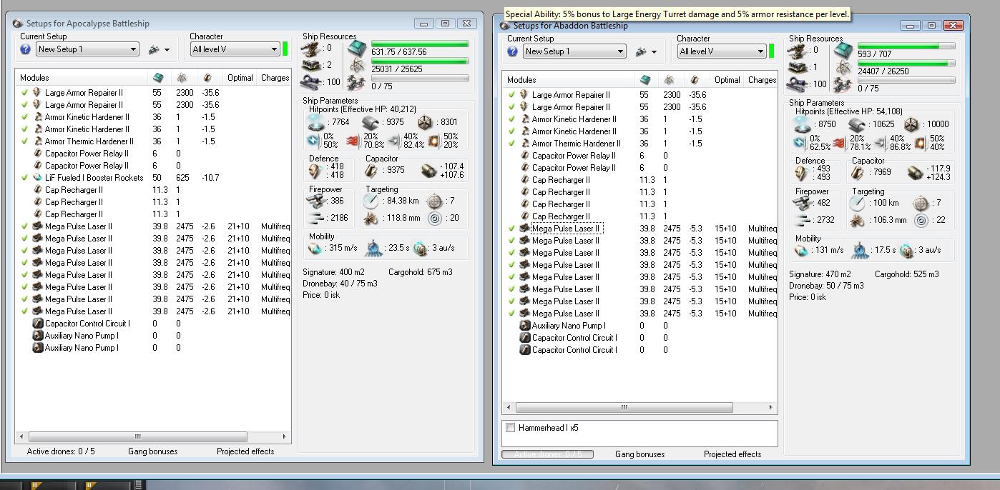
Task: Click the thermal resistance icon in Abaddon Hitpoints
Action: tap(838, 143)
